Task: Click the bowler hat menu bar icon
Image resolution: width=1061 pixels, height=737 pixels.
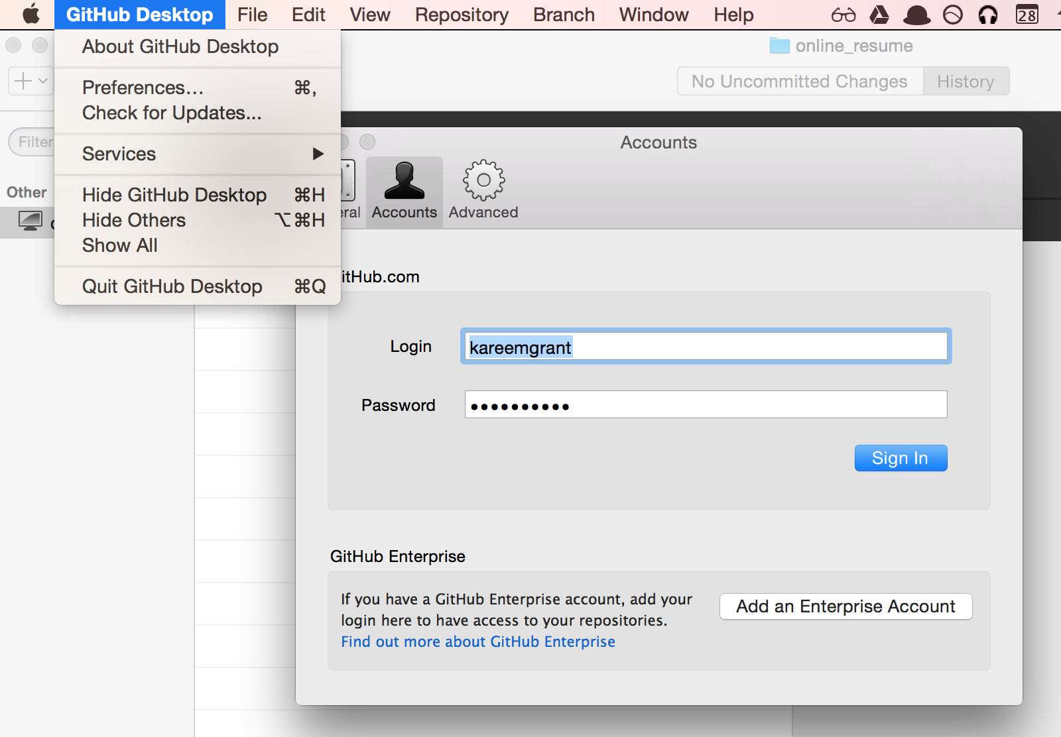Action: point(917,15)
